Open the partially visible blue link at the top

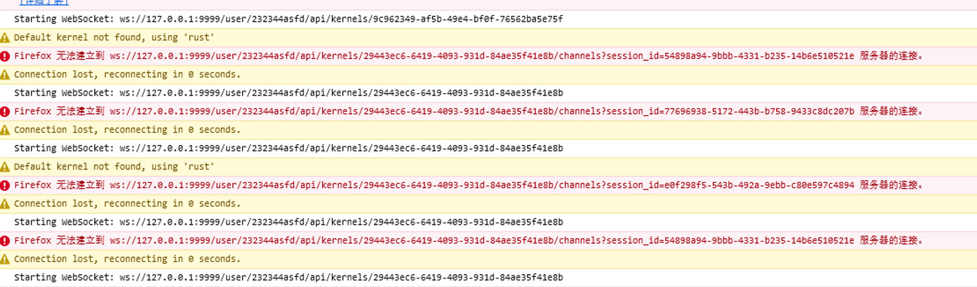click(x=44, y=3)
